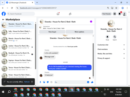Open the Nadiyah House For Rent conversation
This screenshot has height=97, width=130.
(x=17, y=54)
